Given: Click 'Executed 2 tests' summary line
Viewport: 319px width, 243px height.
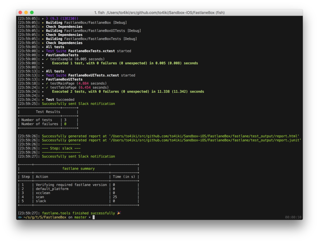Looking at the screenshot, I should coord(128,92).
